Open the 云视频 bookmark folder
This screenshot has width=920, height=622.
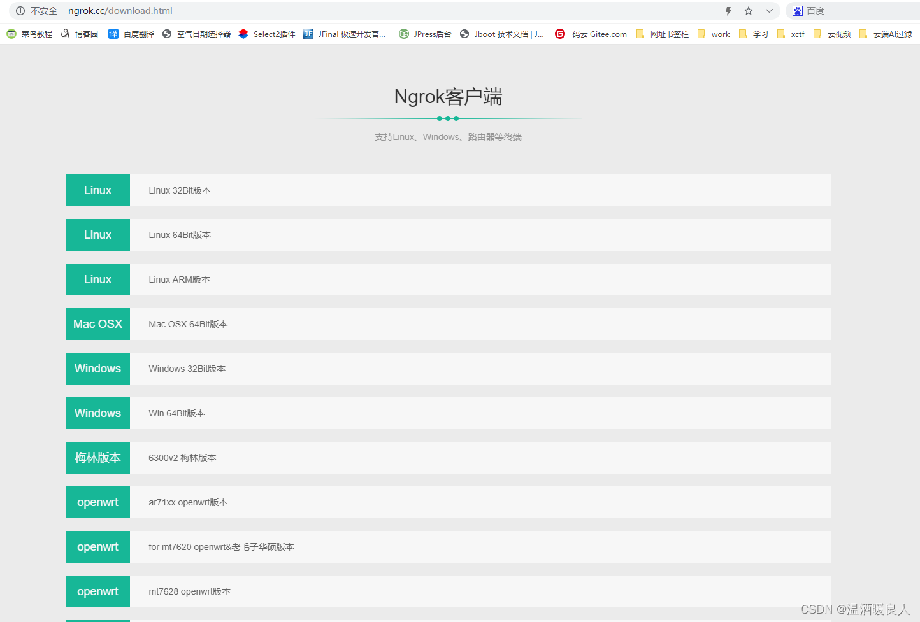coord(831,34)
